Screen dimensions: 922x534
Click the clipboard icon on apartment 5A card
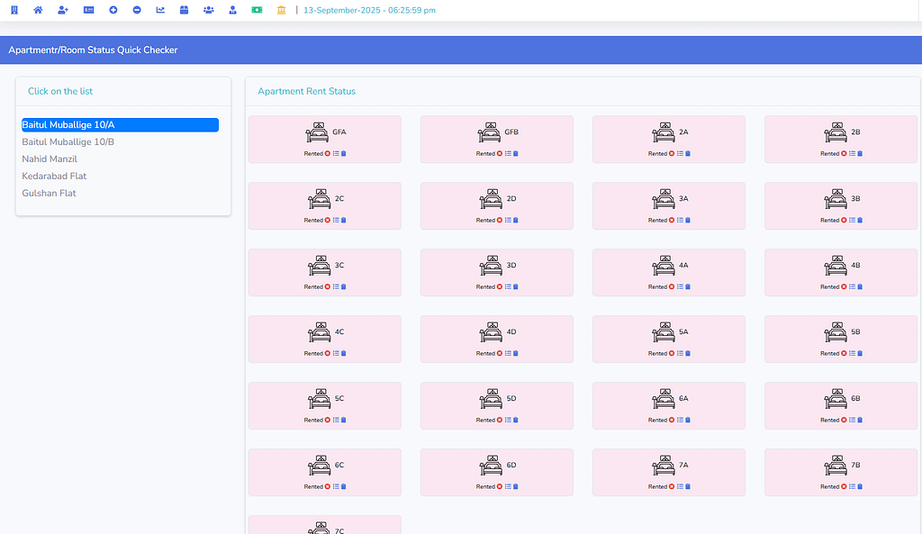click(x=687, y=354)
